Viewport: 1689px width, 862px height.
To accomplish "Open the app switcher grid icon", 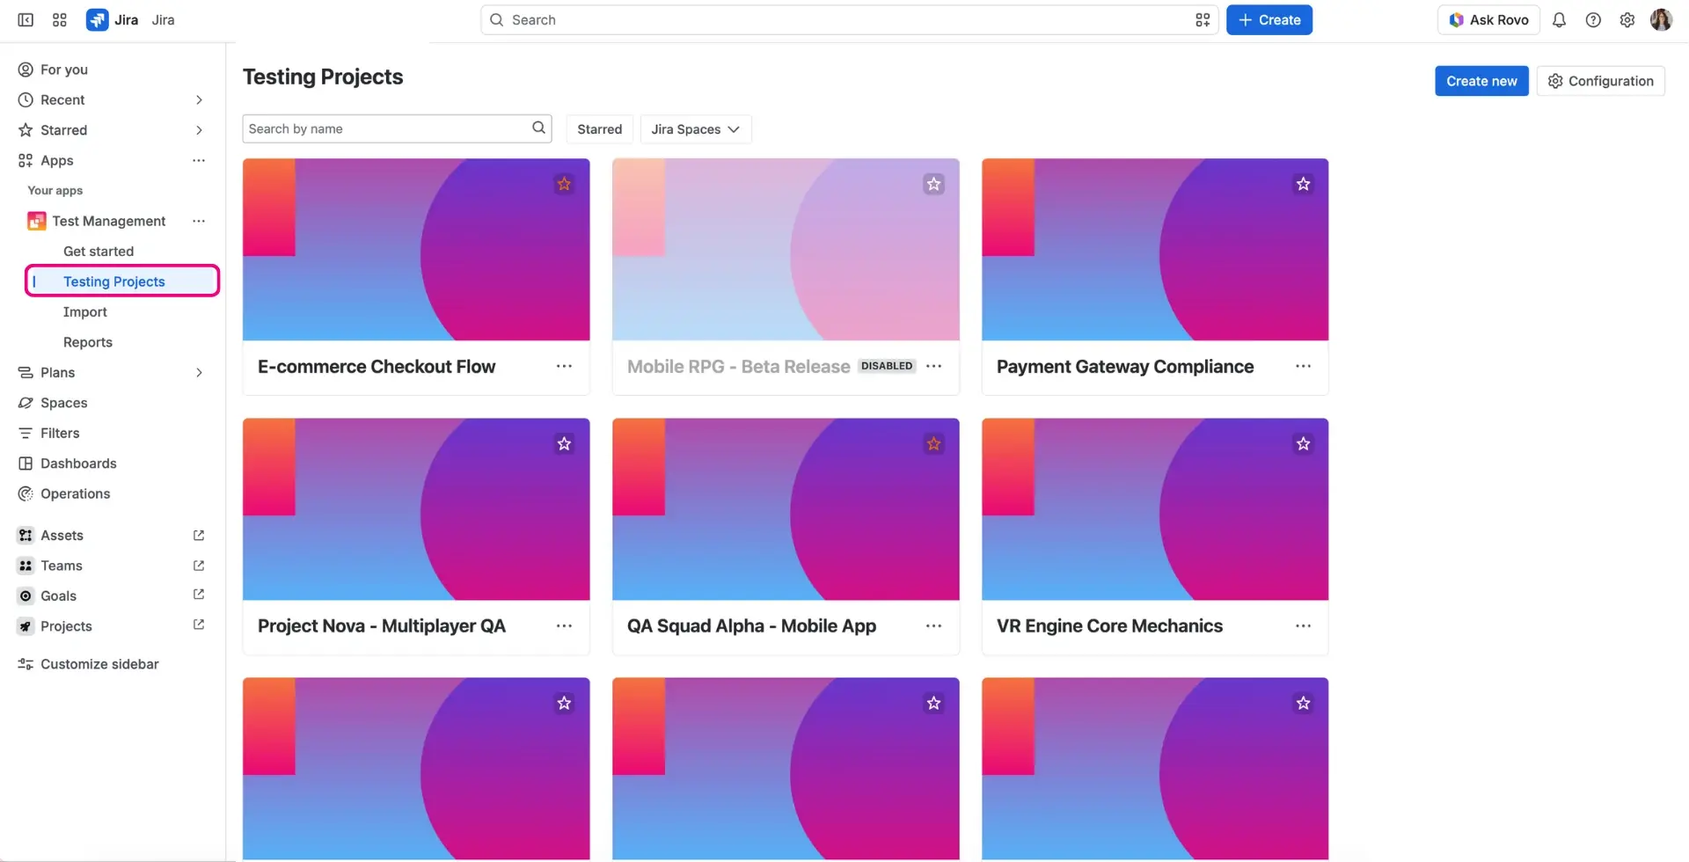I will (x=59, y=19).
